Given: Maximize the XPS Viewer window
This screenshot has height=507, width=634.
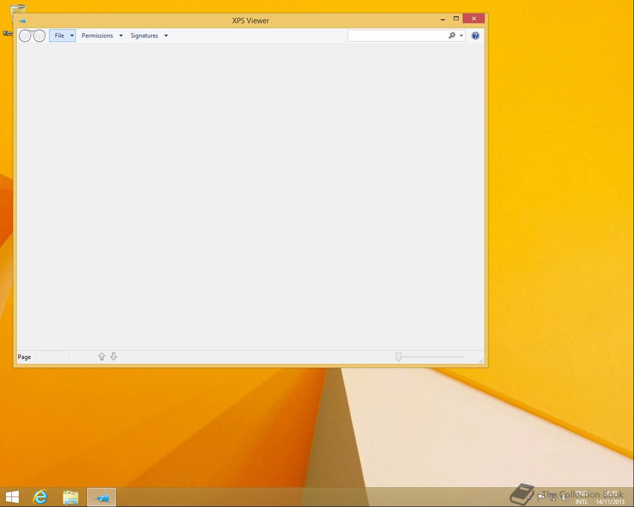Looking at the screenshot, I should pos(456,19).
